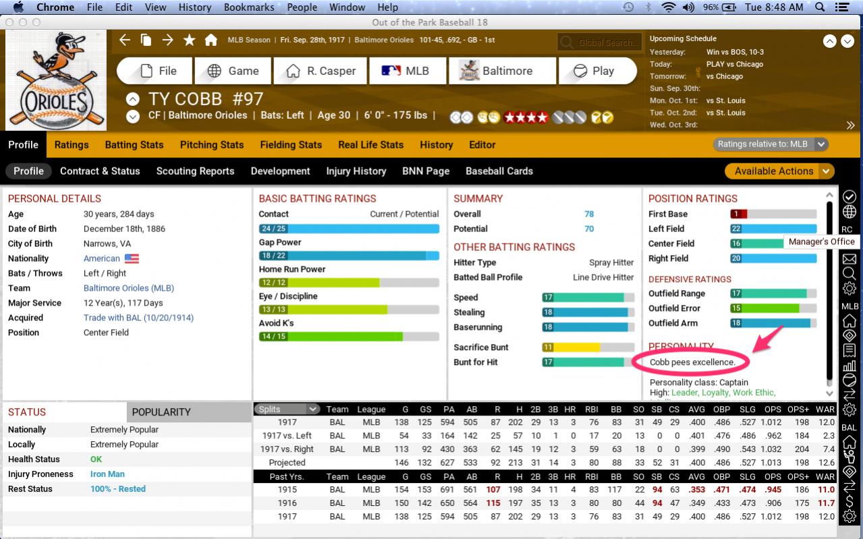The height and width of the screenshot is (539, 863).
Task: Click the Orioles team logo
Action: [x=56, y=80]
